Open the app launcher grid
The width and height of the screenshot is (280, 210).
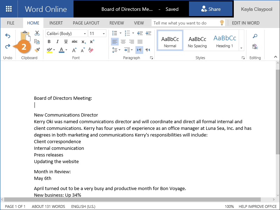[9, 9]
